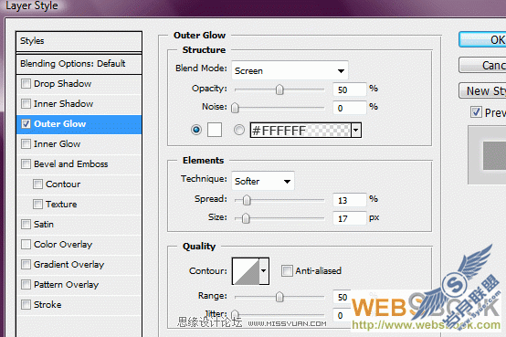Select the solid color radio button

pyautogui.click(x=196, y=130)
